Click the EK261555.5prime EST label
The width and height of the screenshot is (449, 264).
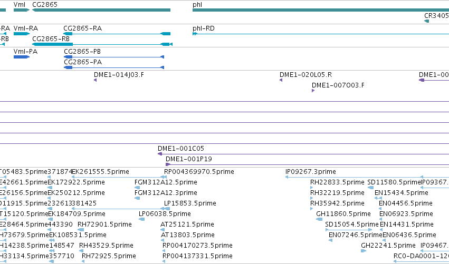100,172
